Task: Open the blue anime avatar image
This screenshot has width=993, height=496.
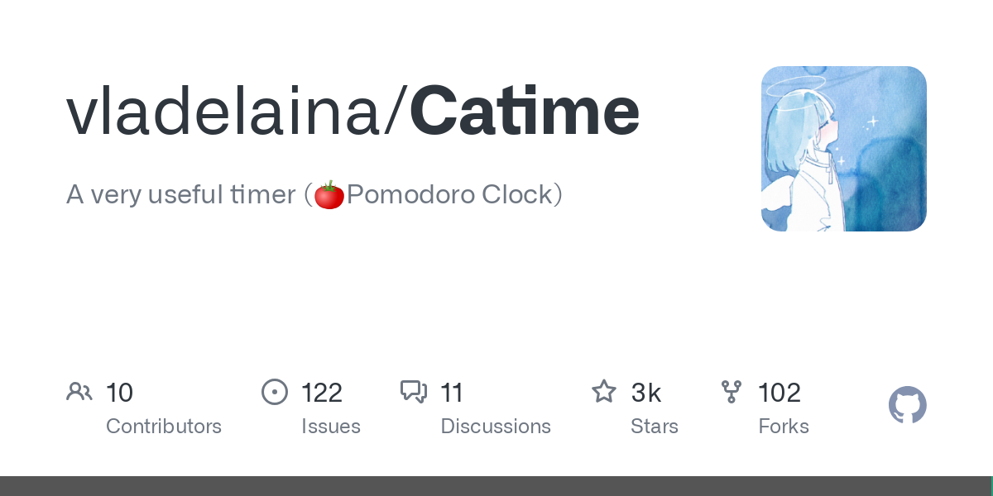Action: [x=844, y=149]
